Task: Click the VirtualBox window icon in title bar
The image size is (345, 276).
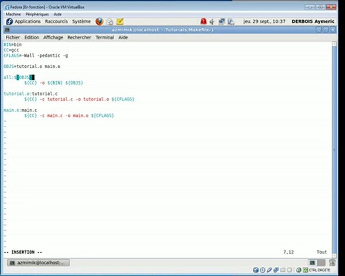Action: tap(7, 7)
